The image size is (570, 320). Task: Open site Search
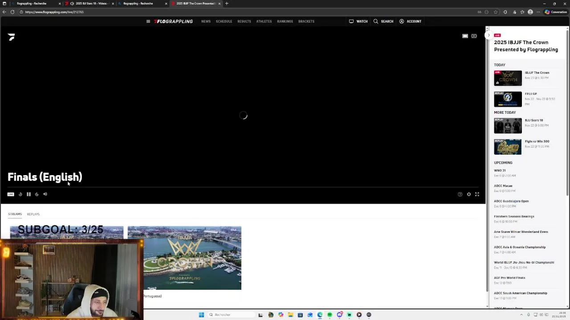[x=383, y=21]
